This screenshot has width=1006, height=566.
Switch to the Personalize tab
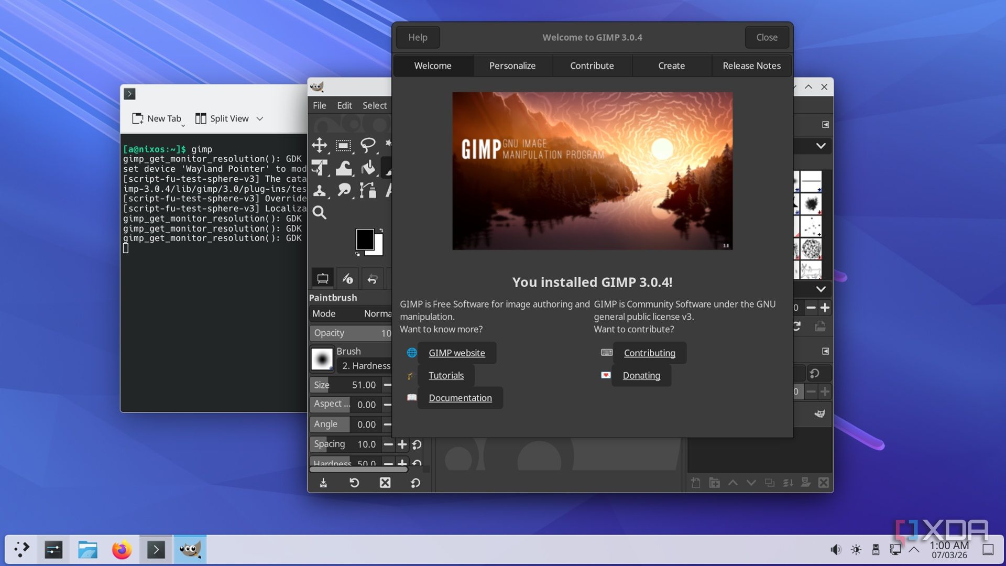point(512,66)
